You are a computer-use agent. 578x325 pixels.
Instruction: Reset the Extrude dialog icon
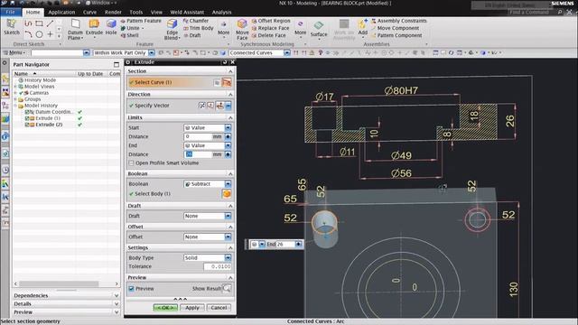tap(225, 62)
